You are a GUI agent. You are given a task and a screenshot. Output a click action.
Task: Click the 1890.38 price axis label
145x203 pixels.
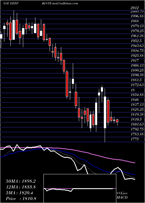137,75
